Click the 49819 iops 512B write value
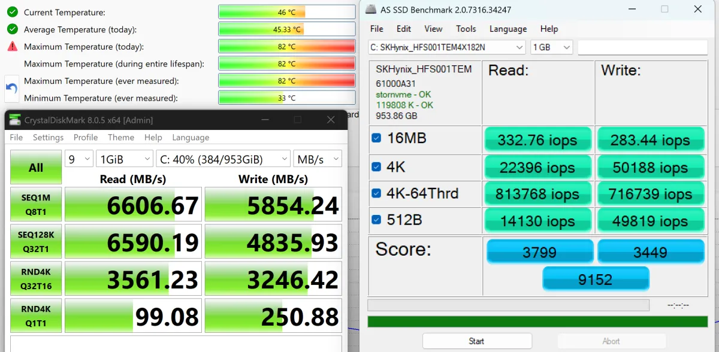This screenshot has width=719, height=352. (x=650, y=221)
